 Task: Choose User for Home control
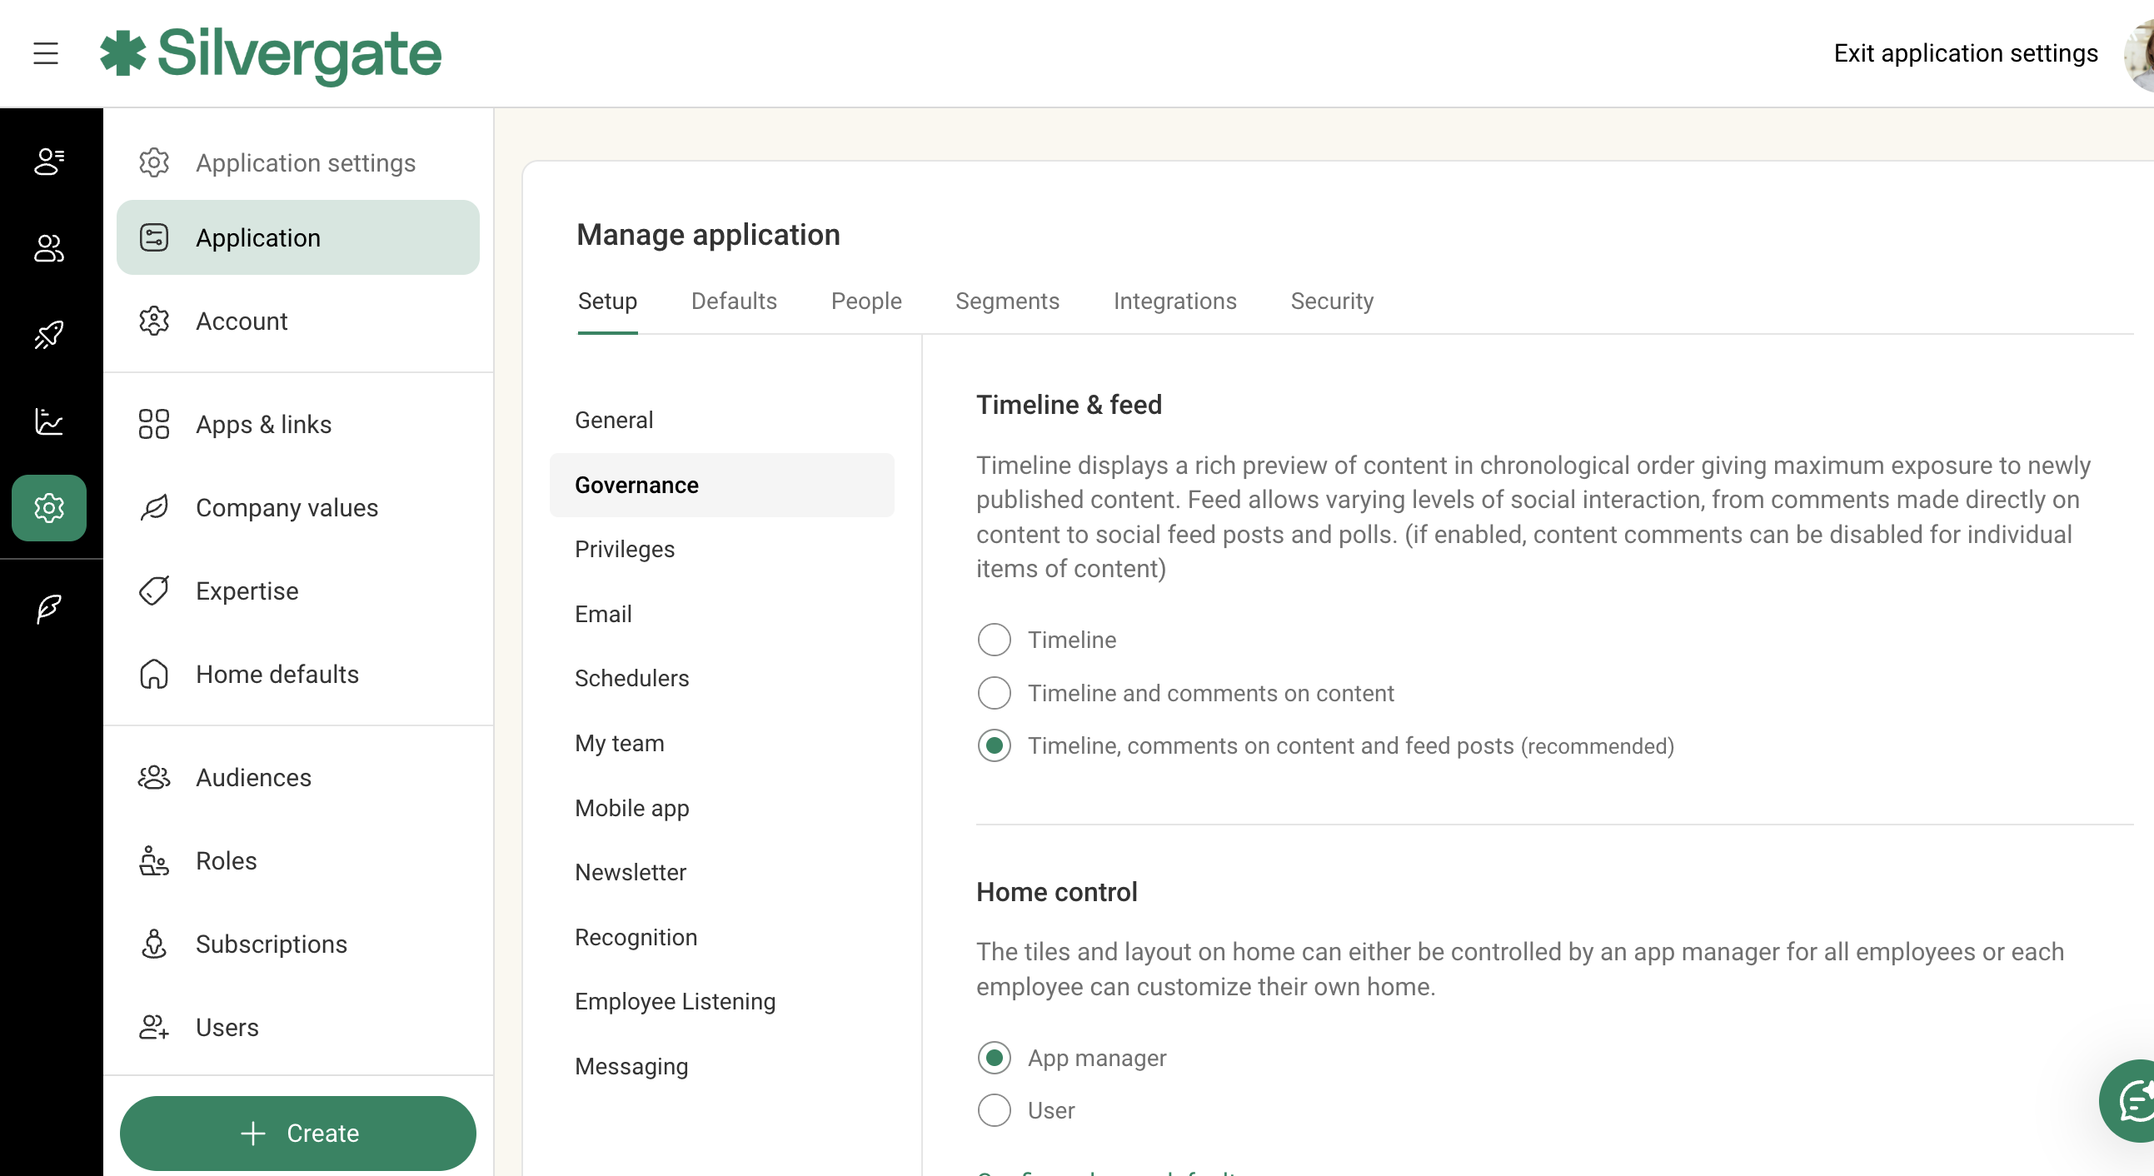994,1110
